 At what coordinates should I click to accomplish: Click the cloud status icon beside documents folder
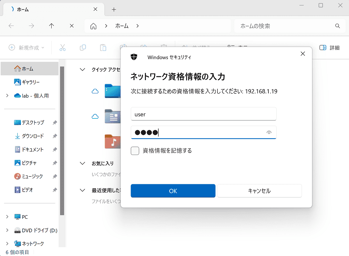pos(95,116)
